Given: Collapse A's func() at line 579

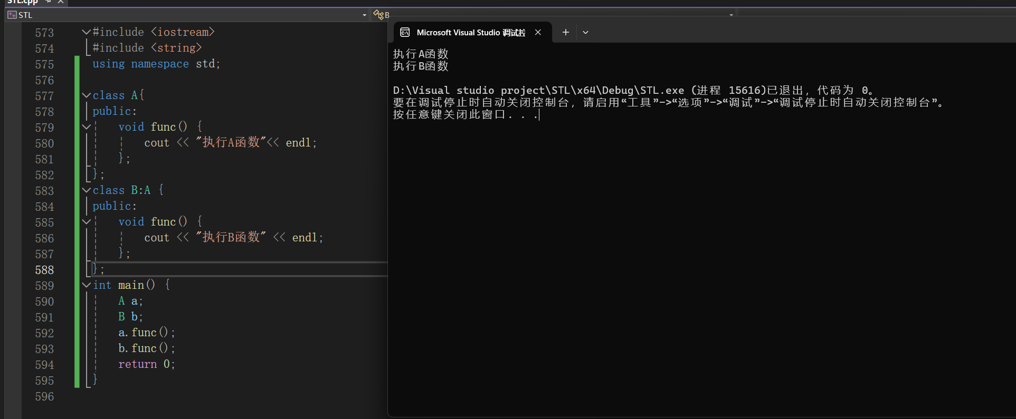Looking at the screenshot, I should coord(87,127).
